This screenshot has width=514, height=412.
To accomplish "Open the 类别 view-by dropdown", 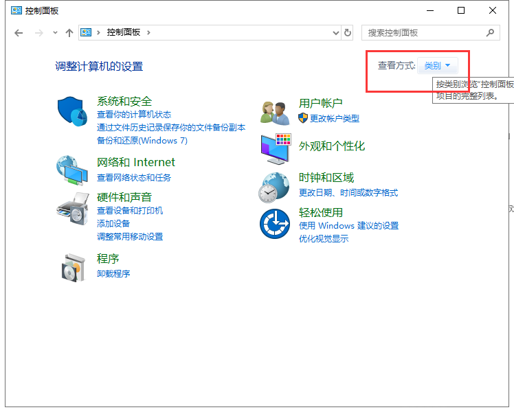I will coord(438,66).
